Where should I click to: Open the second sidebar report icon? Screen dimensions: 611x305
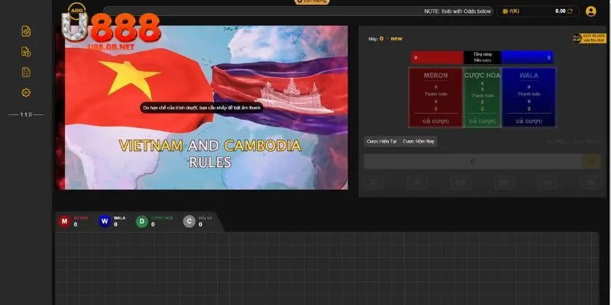26,52
